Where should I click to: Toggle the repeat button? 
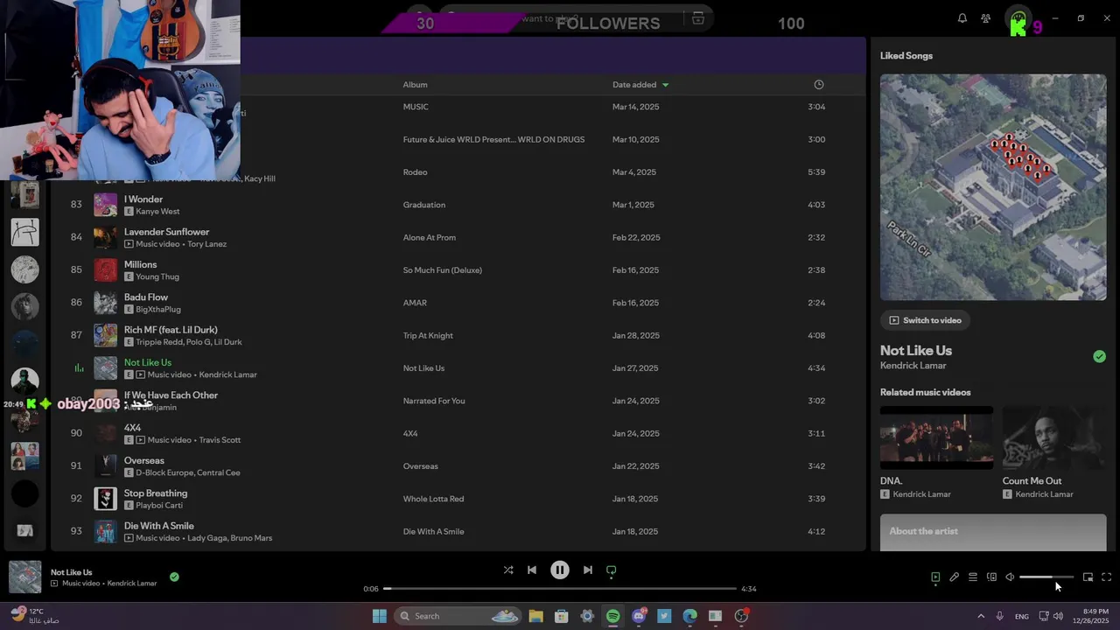(612, 570)
